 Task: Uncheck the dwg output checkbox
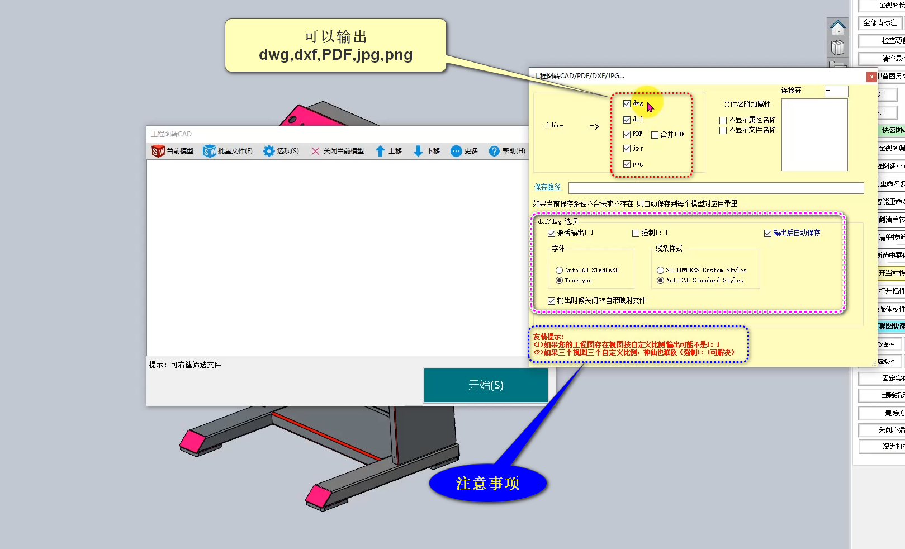tap(627, 103)
